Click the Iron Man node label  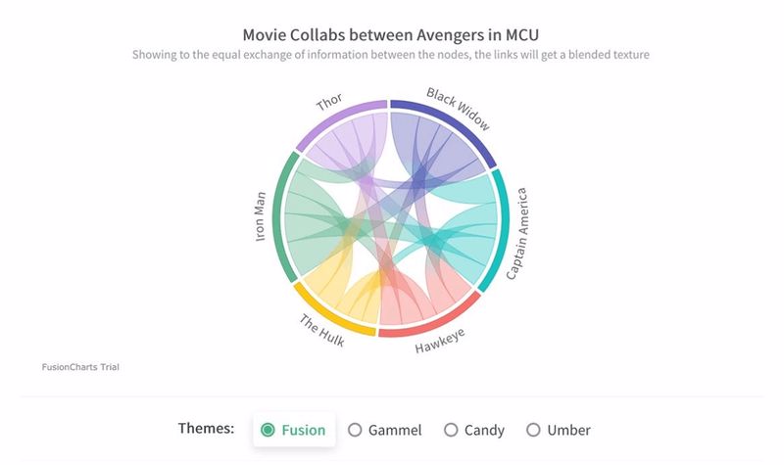(261, 216)
